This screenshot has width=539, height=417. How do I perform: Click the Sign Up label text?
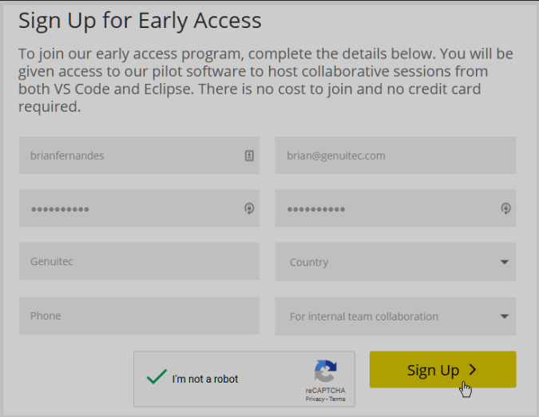point(433,371)
